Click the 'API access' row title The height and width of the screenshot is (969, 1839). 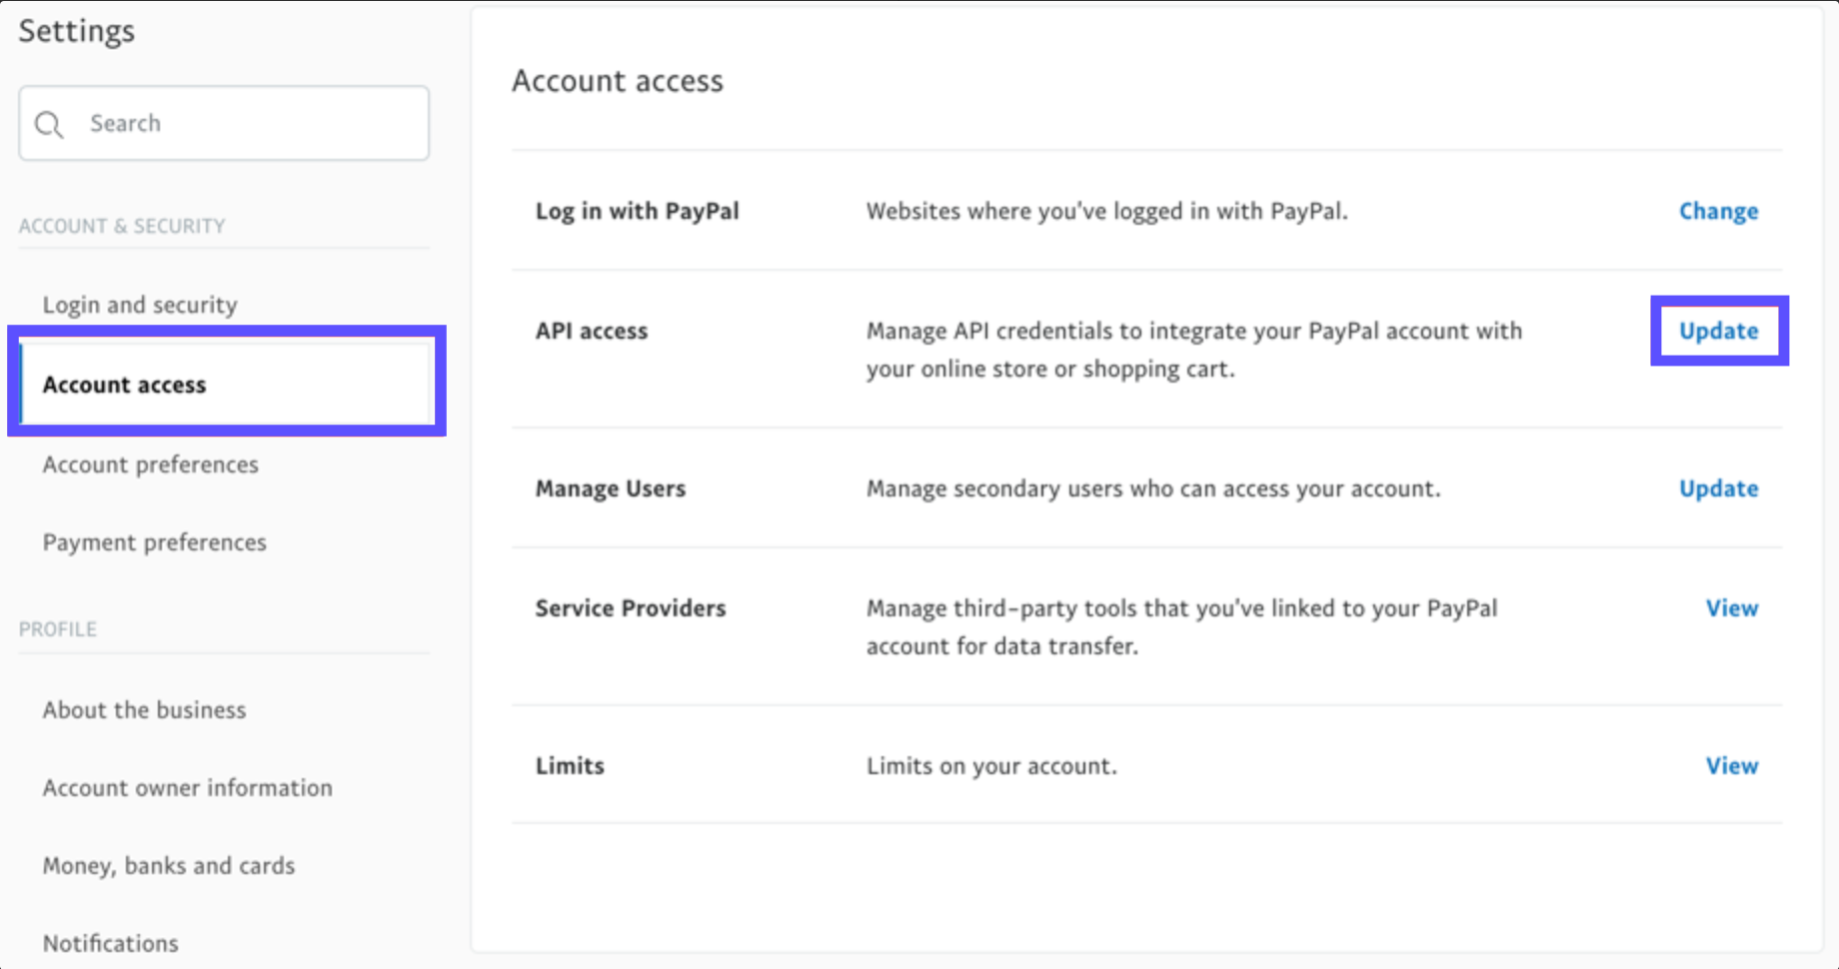pos(591,331)
